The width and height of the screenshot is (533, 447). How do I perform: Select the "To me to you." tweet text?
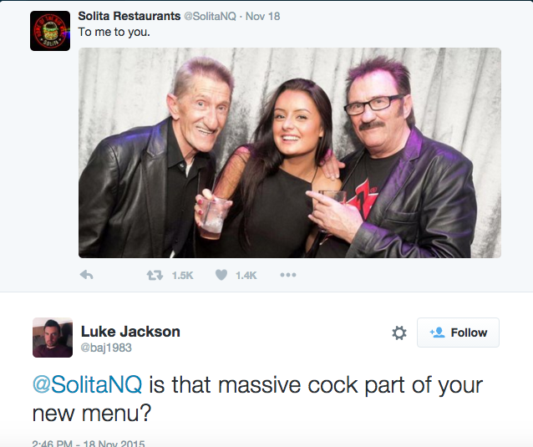click(x=114, y=32)
